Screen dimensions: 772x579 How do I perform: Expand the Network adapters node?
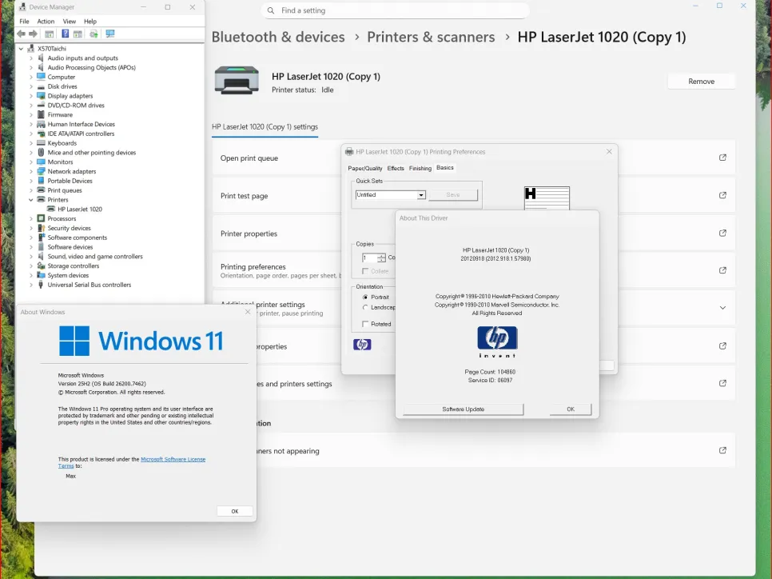[x=31, y=171]
